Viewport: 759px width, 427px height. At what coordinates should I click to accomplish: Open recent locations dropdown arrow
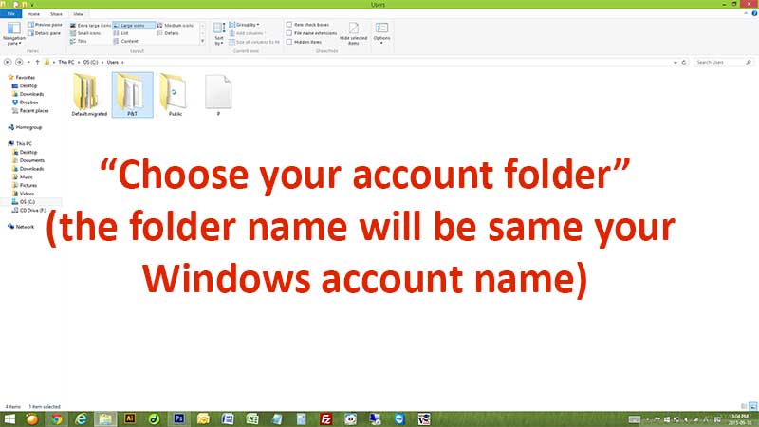[28, 62]
